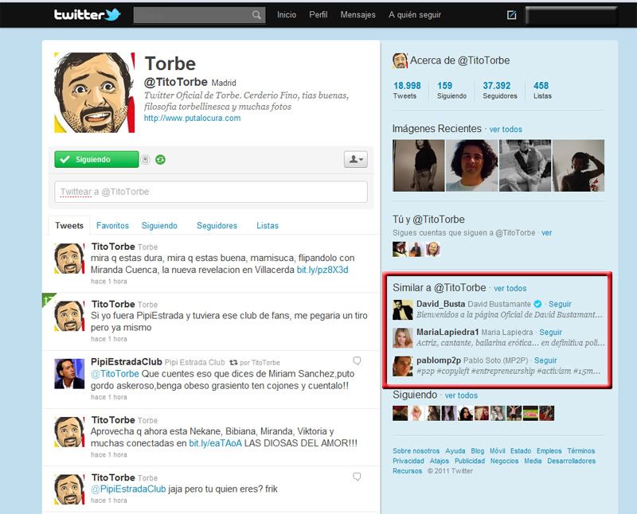Open the compose new tweet icon
Viewport: 637px width, 514px height.
[511, 15]
